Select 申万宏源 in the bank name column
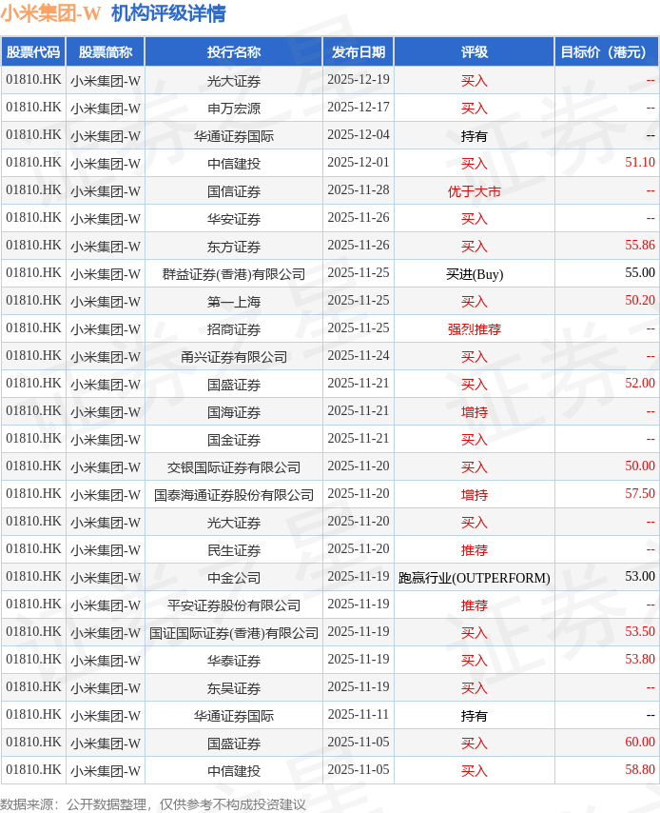The width and height of the screenshot is (660, 813). (x=234, y=109)
